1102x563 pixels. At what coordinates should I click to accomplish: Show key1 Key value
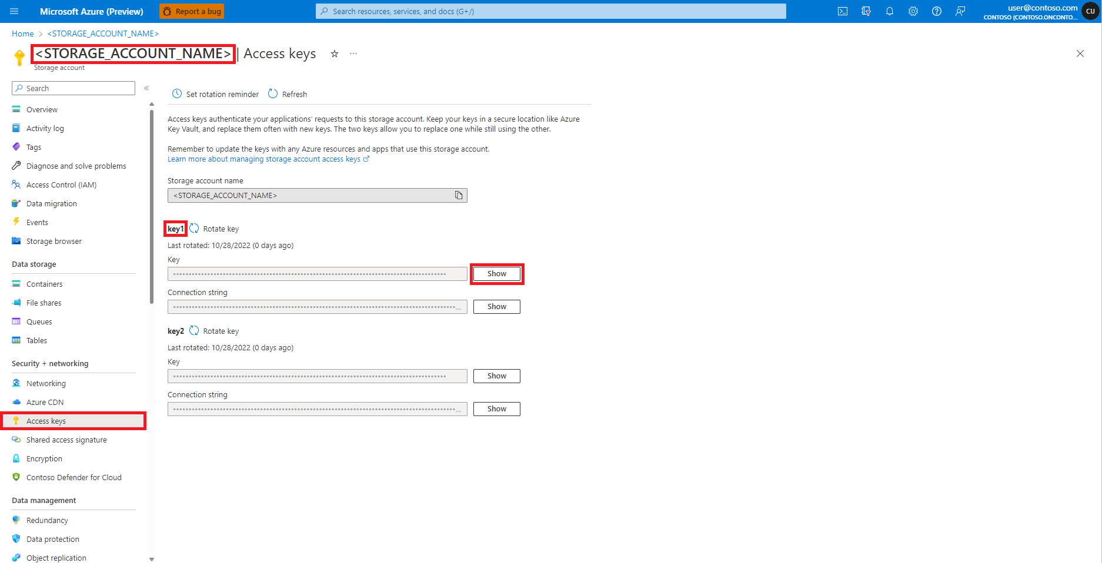497,274
